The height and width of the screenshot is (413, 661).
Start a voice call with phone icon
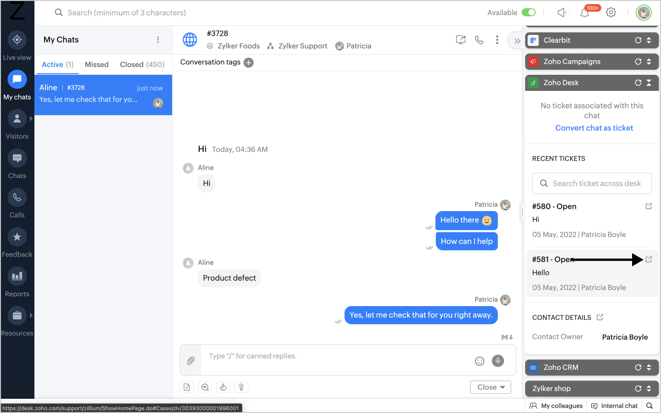pyautogui.click(x=479, y=40)
